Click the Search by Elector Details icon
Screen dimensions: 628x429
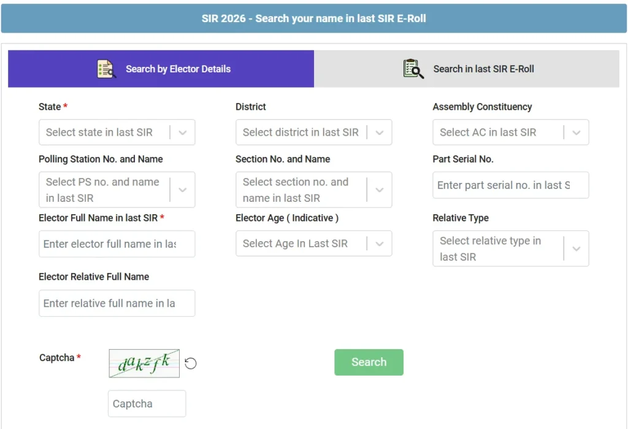pos(106,69)
